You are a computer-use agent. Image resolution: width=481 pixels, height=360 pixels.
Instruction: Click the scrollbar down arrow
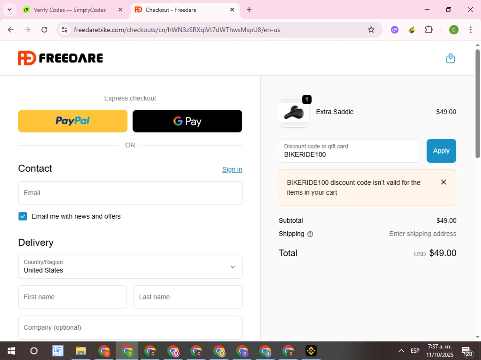coord(477,337)
